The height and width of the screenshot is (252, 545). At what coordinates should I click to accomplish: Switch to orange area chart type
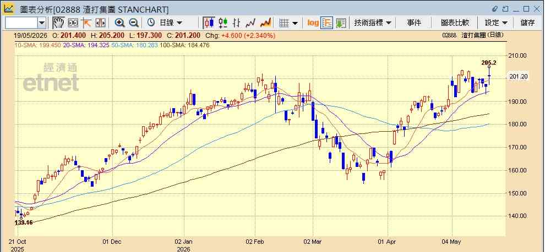pos(265,23)
